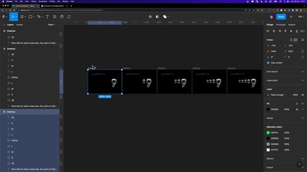Open the Resources tool

(55, 17)
